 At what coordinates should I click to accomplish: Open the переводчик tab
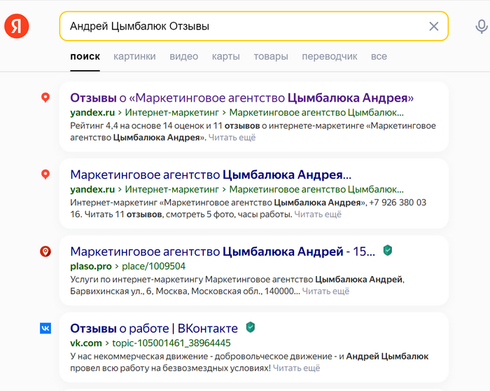click(x=330, y=56)
